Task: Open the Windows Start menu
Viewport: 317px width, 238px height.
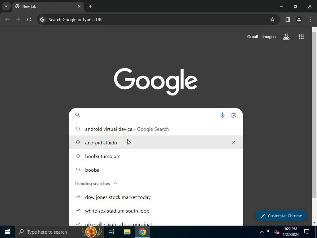Action: (7, 232)
